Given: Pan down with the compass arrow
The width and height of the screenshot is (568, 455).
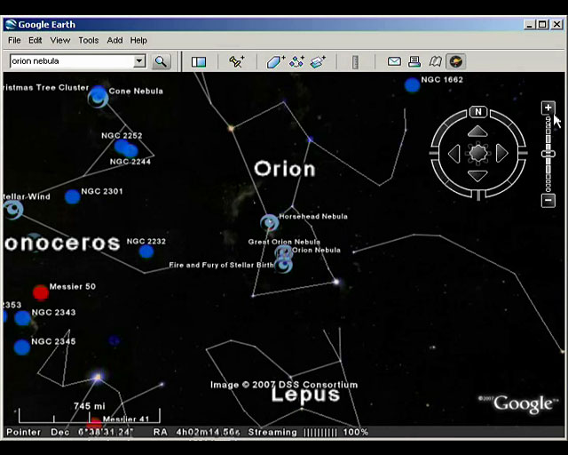Looking at the screenshot, I should (477, 176).
